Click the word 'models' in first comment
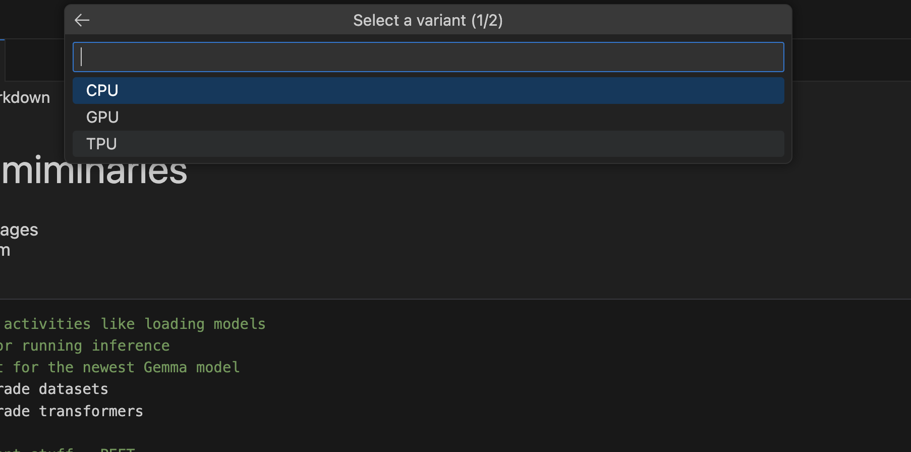The width and height of the screenshot is (911, 452). [x=239, y=324]
